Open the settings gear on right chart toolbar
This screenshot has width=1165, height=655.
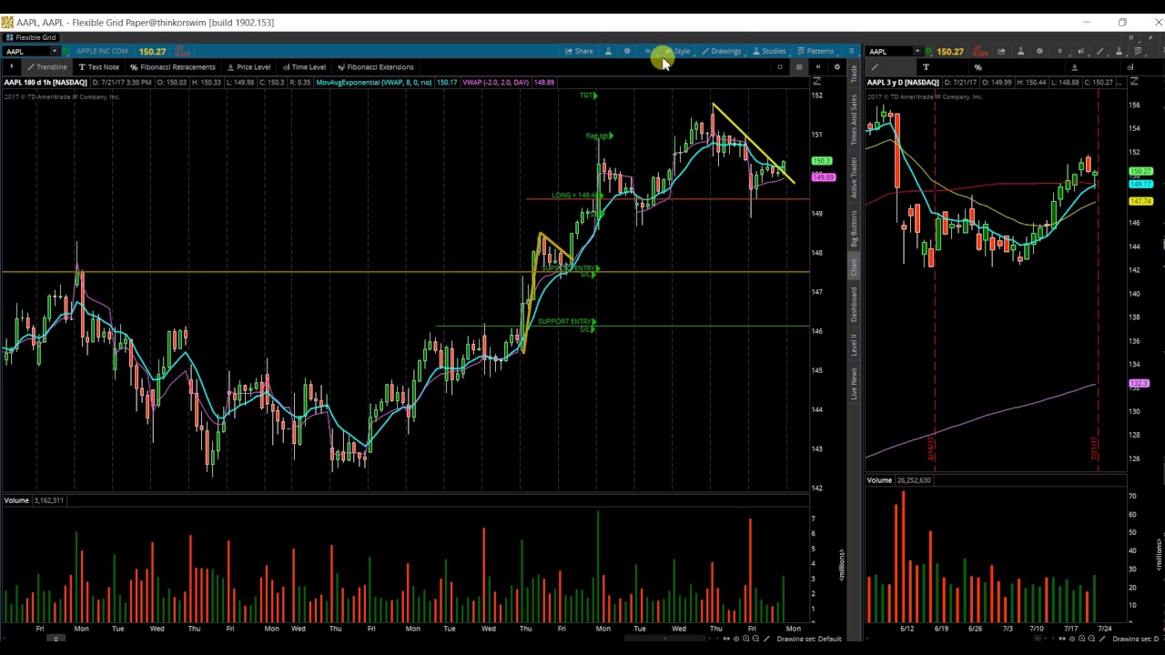(1039, 51)
